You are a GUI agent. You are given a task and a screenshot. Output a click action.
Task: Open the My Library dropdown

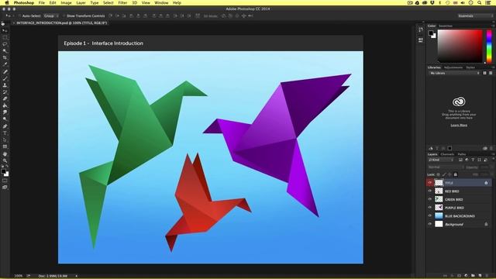pos(454,73)
